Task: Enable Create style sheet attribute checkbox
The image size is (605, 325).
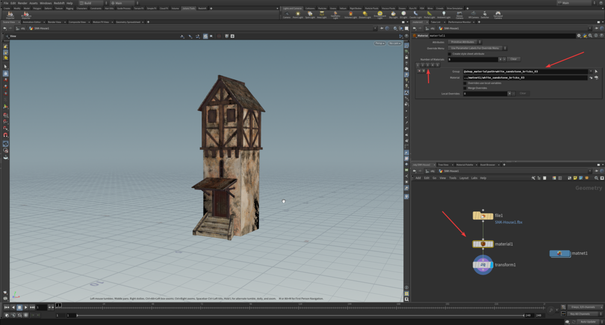Action: point(450,53)
